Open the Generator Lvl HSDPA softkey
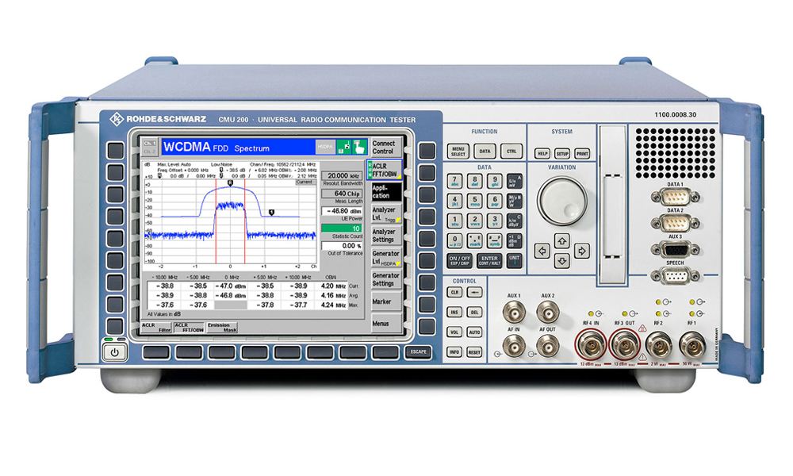This screenshot has height=476, width=793. (x=385, y=258)
